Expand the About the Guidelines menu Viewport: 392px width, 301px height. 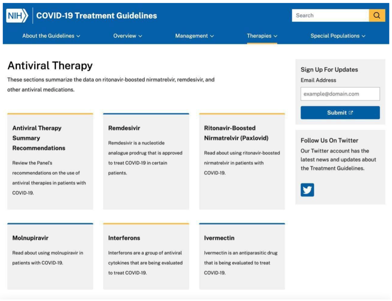coord(51,36)
